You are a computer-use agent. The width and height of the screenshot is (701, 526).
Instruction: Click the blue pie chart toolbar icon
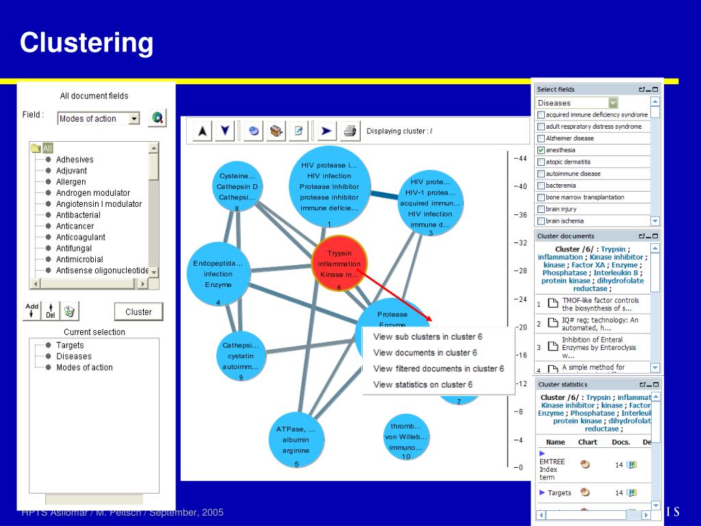coord(253,131)
